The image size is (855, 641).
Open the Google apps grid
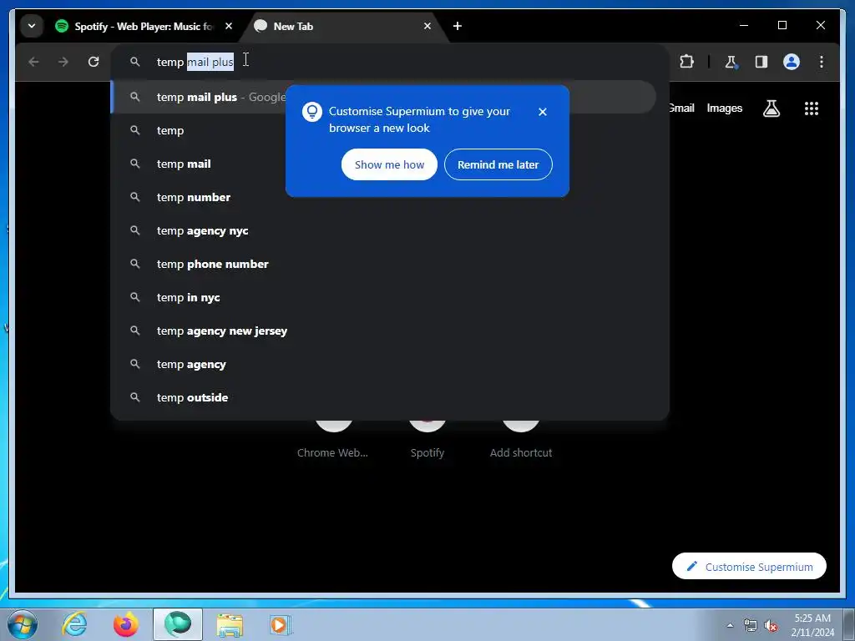click(x=812, y=109)
